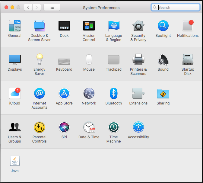Open Displays settings

(14, 60)
